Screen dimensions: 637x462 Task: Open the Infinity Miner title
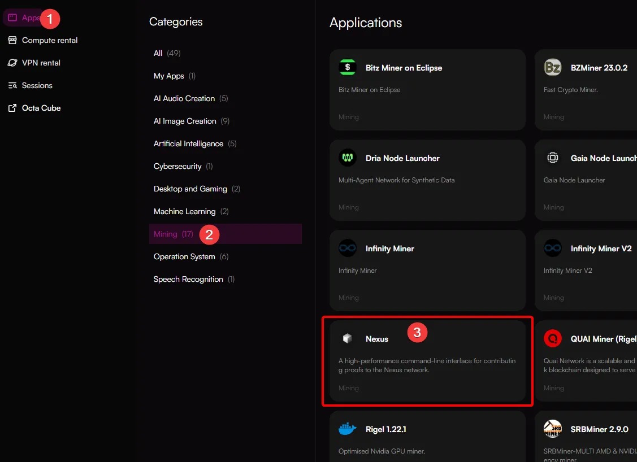[389, 249]
